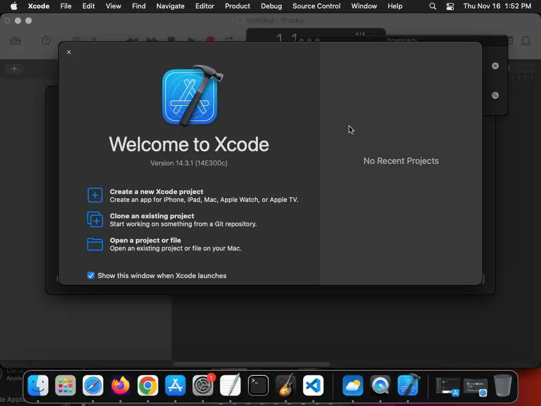Viewport: 541px width, 406px height.
Task: Open the Find menu
Action: 139,6
